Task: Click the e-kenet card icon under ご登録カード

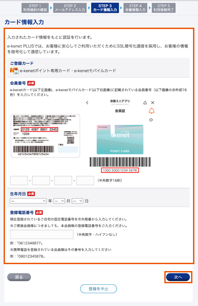Action: tap(14, 71)
